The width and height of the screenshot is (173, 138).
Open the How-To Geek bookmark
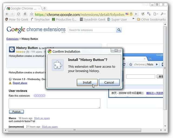pos(17,20)
